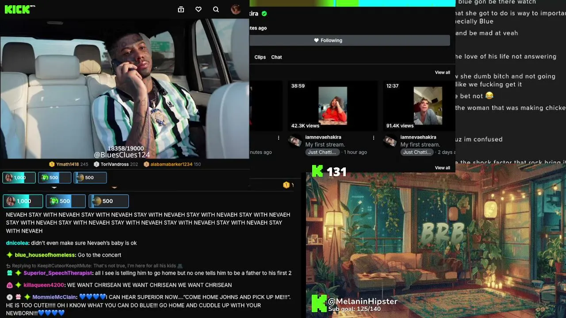Viewport: 566px width, 318px height.
Task: Click the pink badge beside killaqueen4200
Action: coord(9,285)
